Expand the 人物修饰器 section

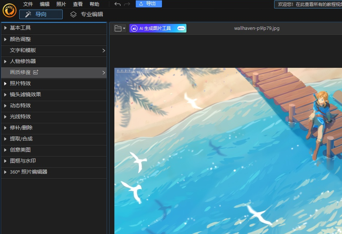pos(54,62)
